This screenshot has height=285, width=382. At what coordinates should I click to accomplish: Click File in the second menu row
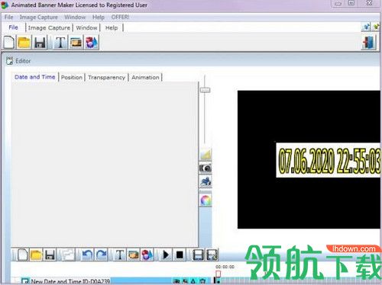click(13, 27)
